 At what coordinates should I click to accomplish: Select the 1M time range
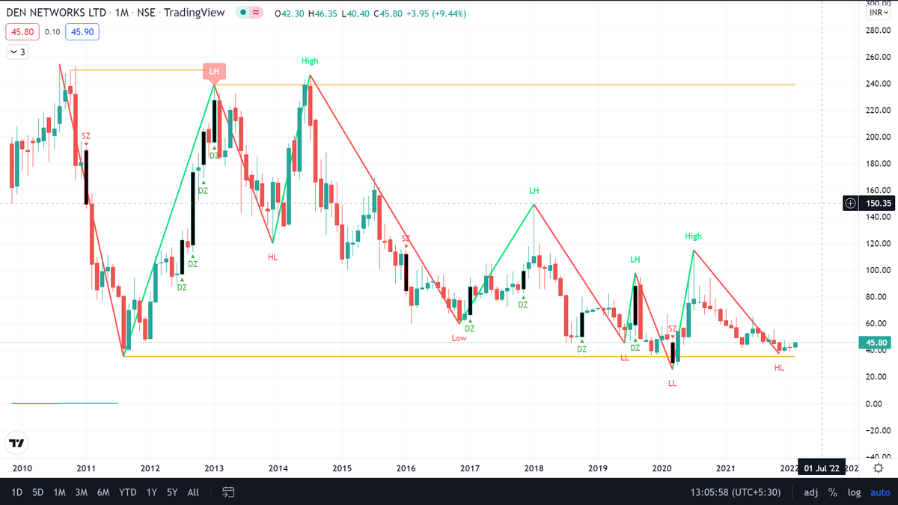click(60, 492)
